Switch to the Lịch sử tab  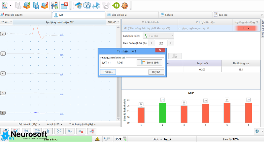coord(185,15)
